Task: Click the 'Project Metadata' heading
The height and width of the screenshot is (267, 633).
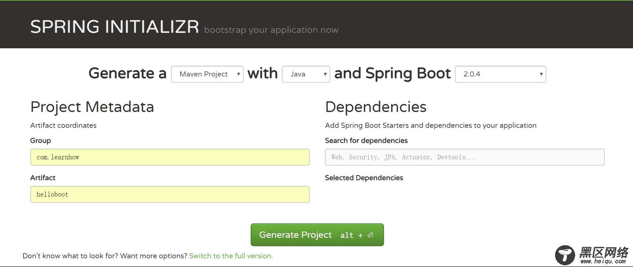Action: pyautogui.click(x=92, y=107)
